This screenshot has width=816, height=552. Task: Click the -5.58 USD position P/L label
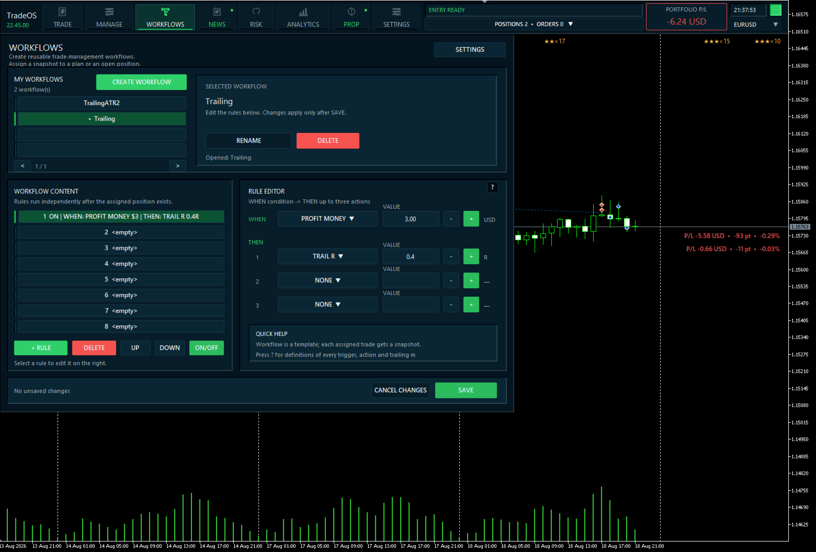point(732,236)
